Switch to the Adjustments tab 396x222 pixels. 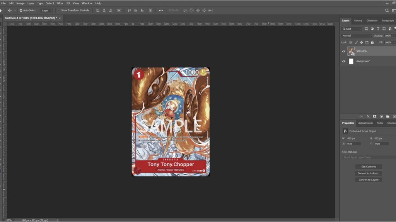pyautogui.click(x=365, y=123)
